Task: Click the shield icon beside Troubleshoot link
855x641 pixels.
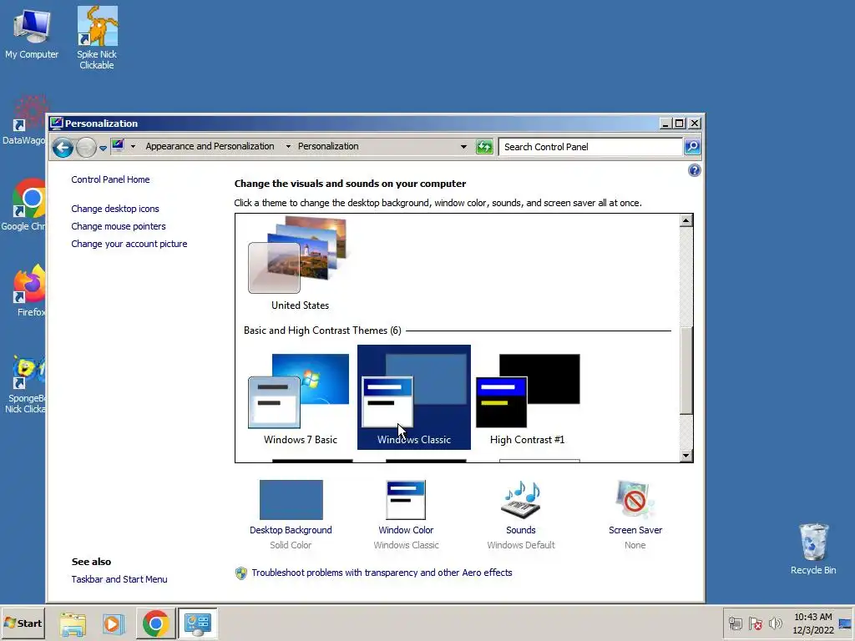Action: [x=241, y=573]
